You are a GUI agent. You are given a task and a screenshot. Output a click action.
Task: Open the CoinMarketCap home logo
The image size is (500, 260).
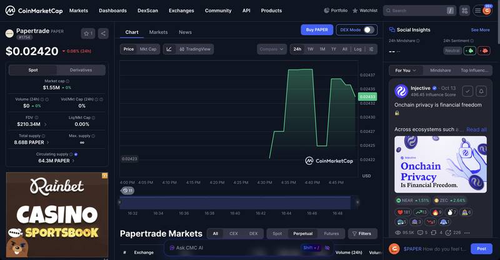(34, 11)
